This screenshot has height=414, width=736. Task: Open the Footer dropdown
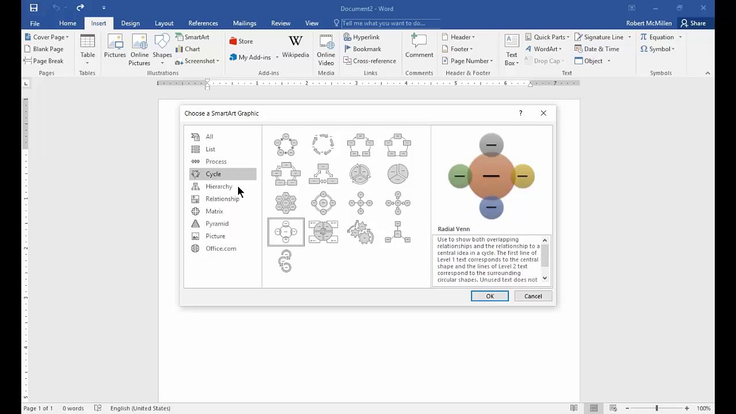click(x=457, y=49)
